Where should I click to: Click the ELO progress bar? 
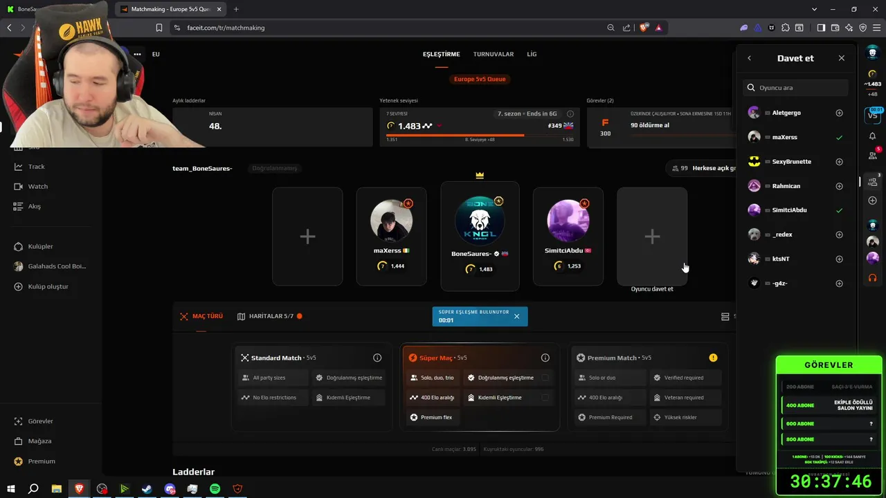point(480,135)
